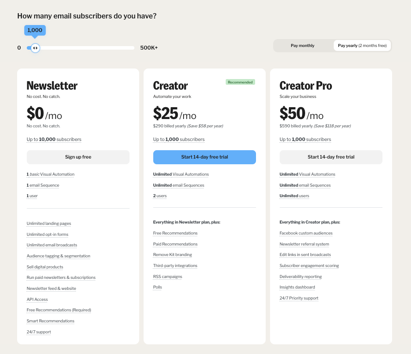Click 'Third-party integrations' feature
This screenshot has height=354, width=411.
pyautogui.click(x=175, y=266)
